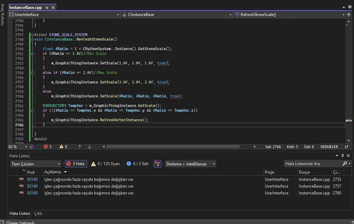Open the tab list dropdown arrow beside gear
Image resolution: width=354 pixels, height=224 pixels.
343,7
